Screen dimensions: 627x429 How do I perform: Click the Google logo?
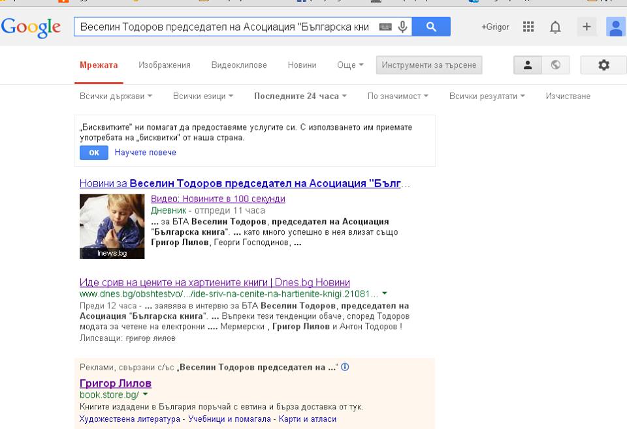(x=31, y=27)
